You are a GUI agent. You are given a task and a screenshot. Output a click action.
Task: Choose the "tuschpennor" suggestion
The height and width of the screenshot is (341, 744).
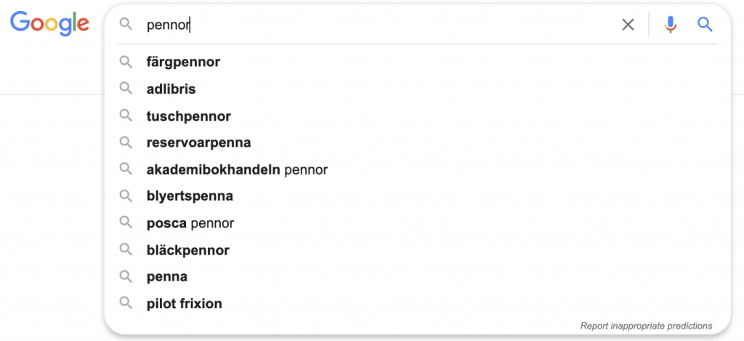point(189,116)
